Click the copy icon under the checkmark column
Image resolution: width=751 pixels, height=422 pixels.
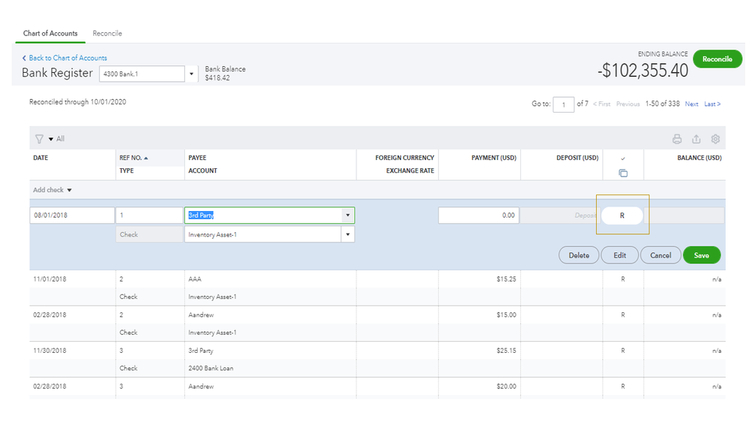click(x=622, y=173)
